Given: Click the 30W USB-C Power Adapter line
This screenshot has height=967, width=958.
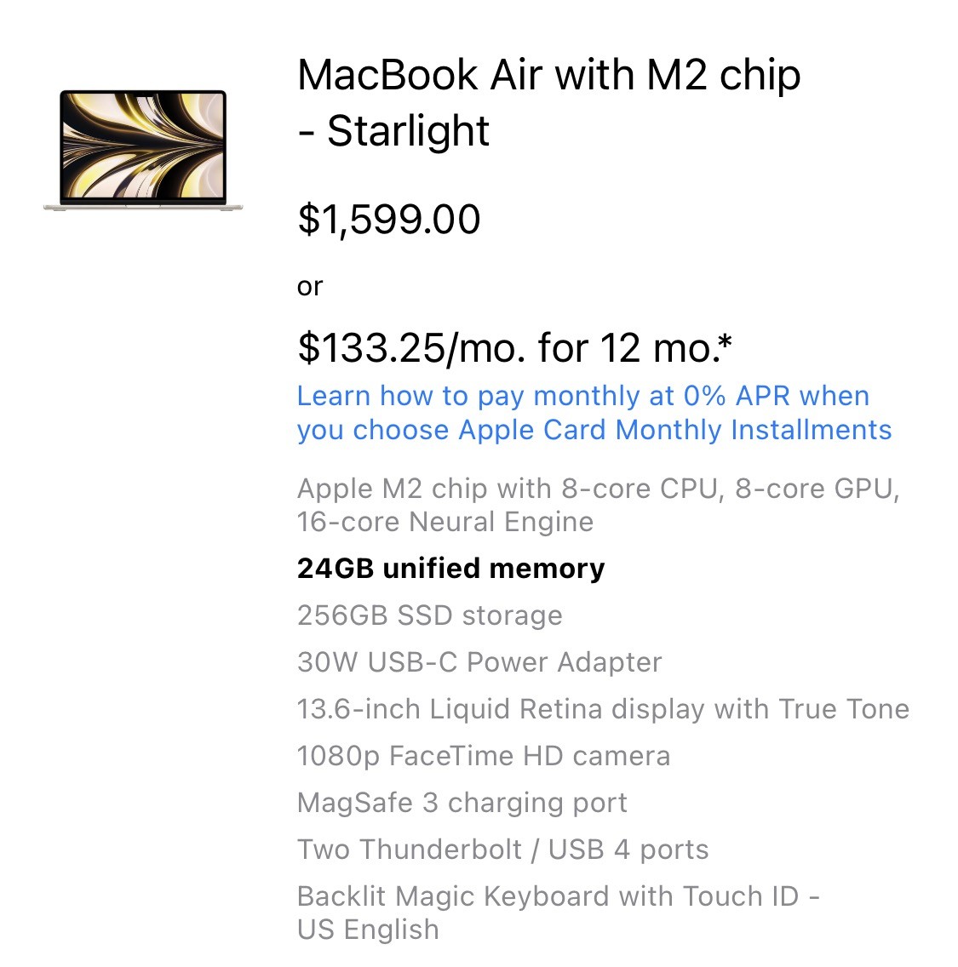Looking at the screenshot, I should coord(479,662).
